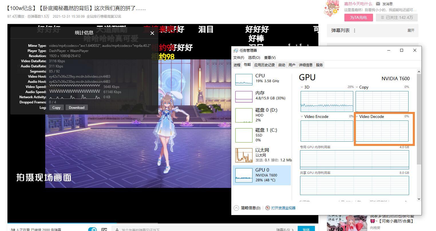436x231 pixels.
Task: Click the three-dot menu beside 弹幕列表
Action: tap(354, 31)
